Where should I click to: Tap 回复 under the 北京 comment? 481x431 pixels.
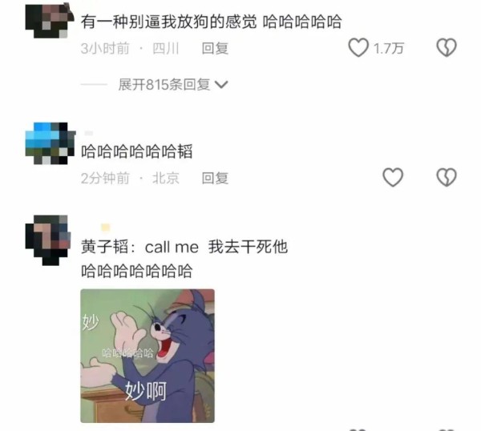tap(215, 178)
